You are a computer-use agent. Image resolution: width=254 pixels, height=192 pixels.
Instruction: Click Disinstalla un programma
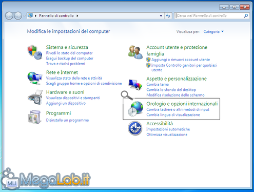(x=67, y=120)
